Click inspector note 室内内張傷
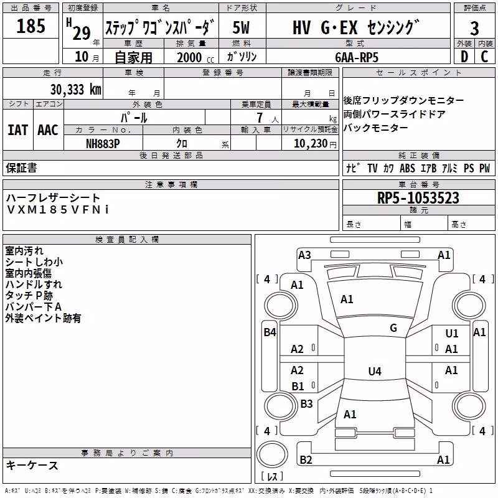The height and width of the screenshot is (498, 498). (x=28, y=273)
